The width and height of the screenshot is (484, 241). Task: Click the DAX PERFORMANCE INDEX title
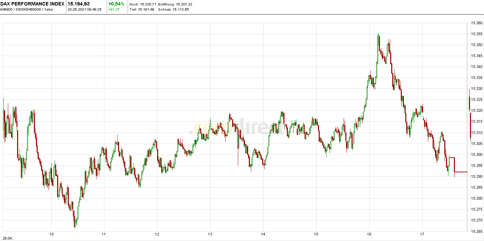click(x=33, y=4)
